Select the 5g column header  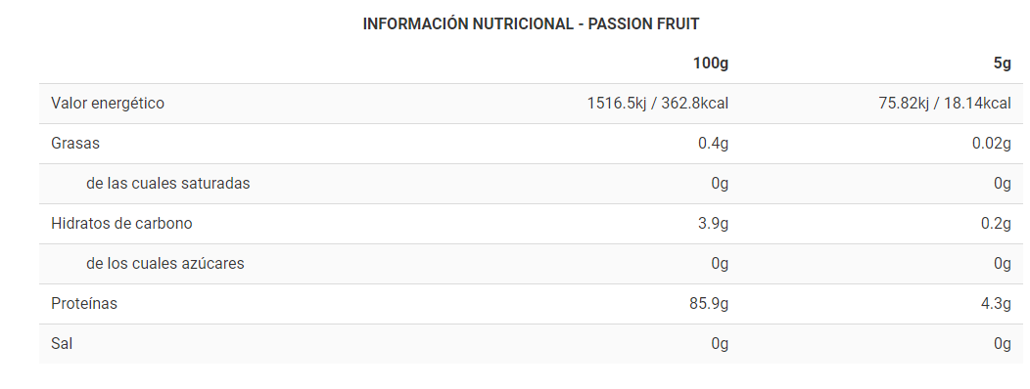coord(1002,64)
